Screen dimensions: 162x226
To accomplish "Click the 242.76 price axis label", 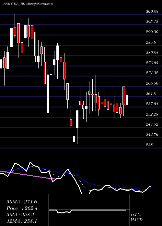I will 152,135.
